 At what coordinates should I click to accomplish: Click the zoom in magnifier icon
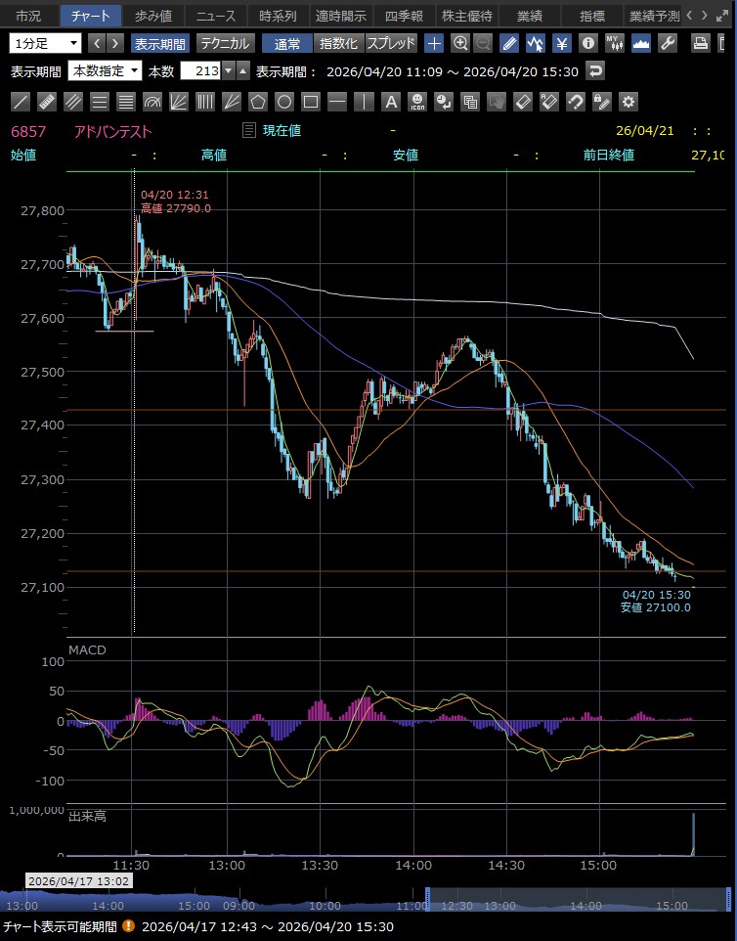click(459, 43)
